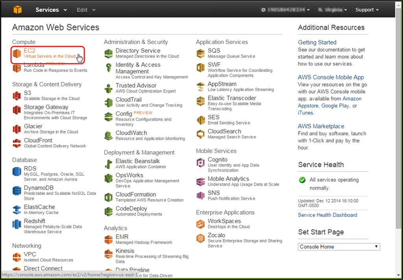Open the RDS database icon
This screenshot has height=280, width=403.
point(17,171)
